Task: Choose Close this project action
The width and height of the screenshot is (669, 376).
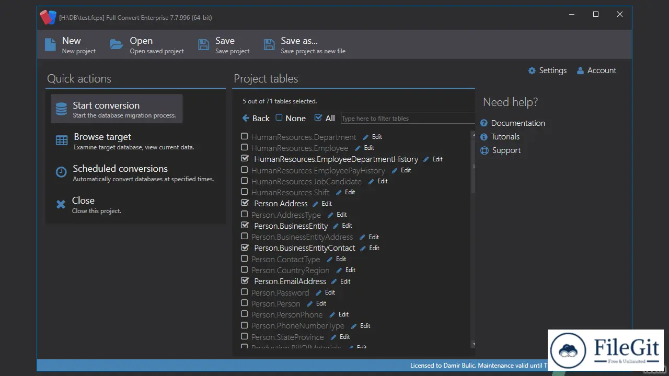Action: click(89, 204)
